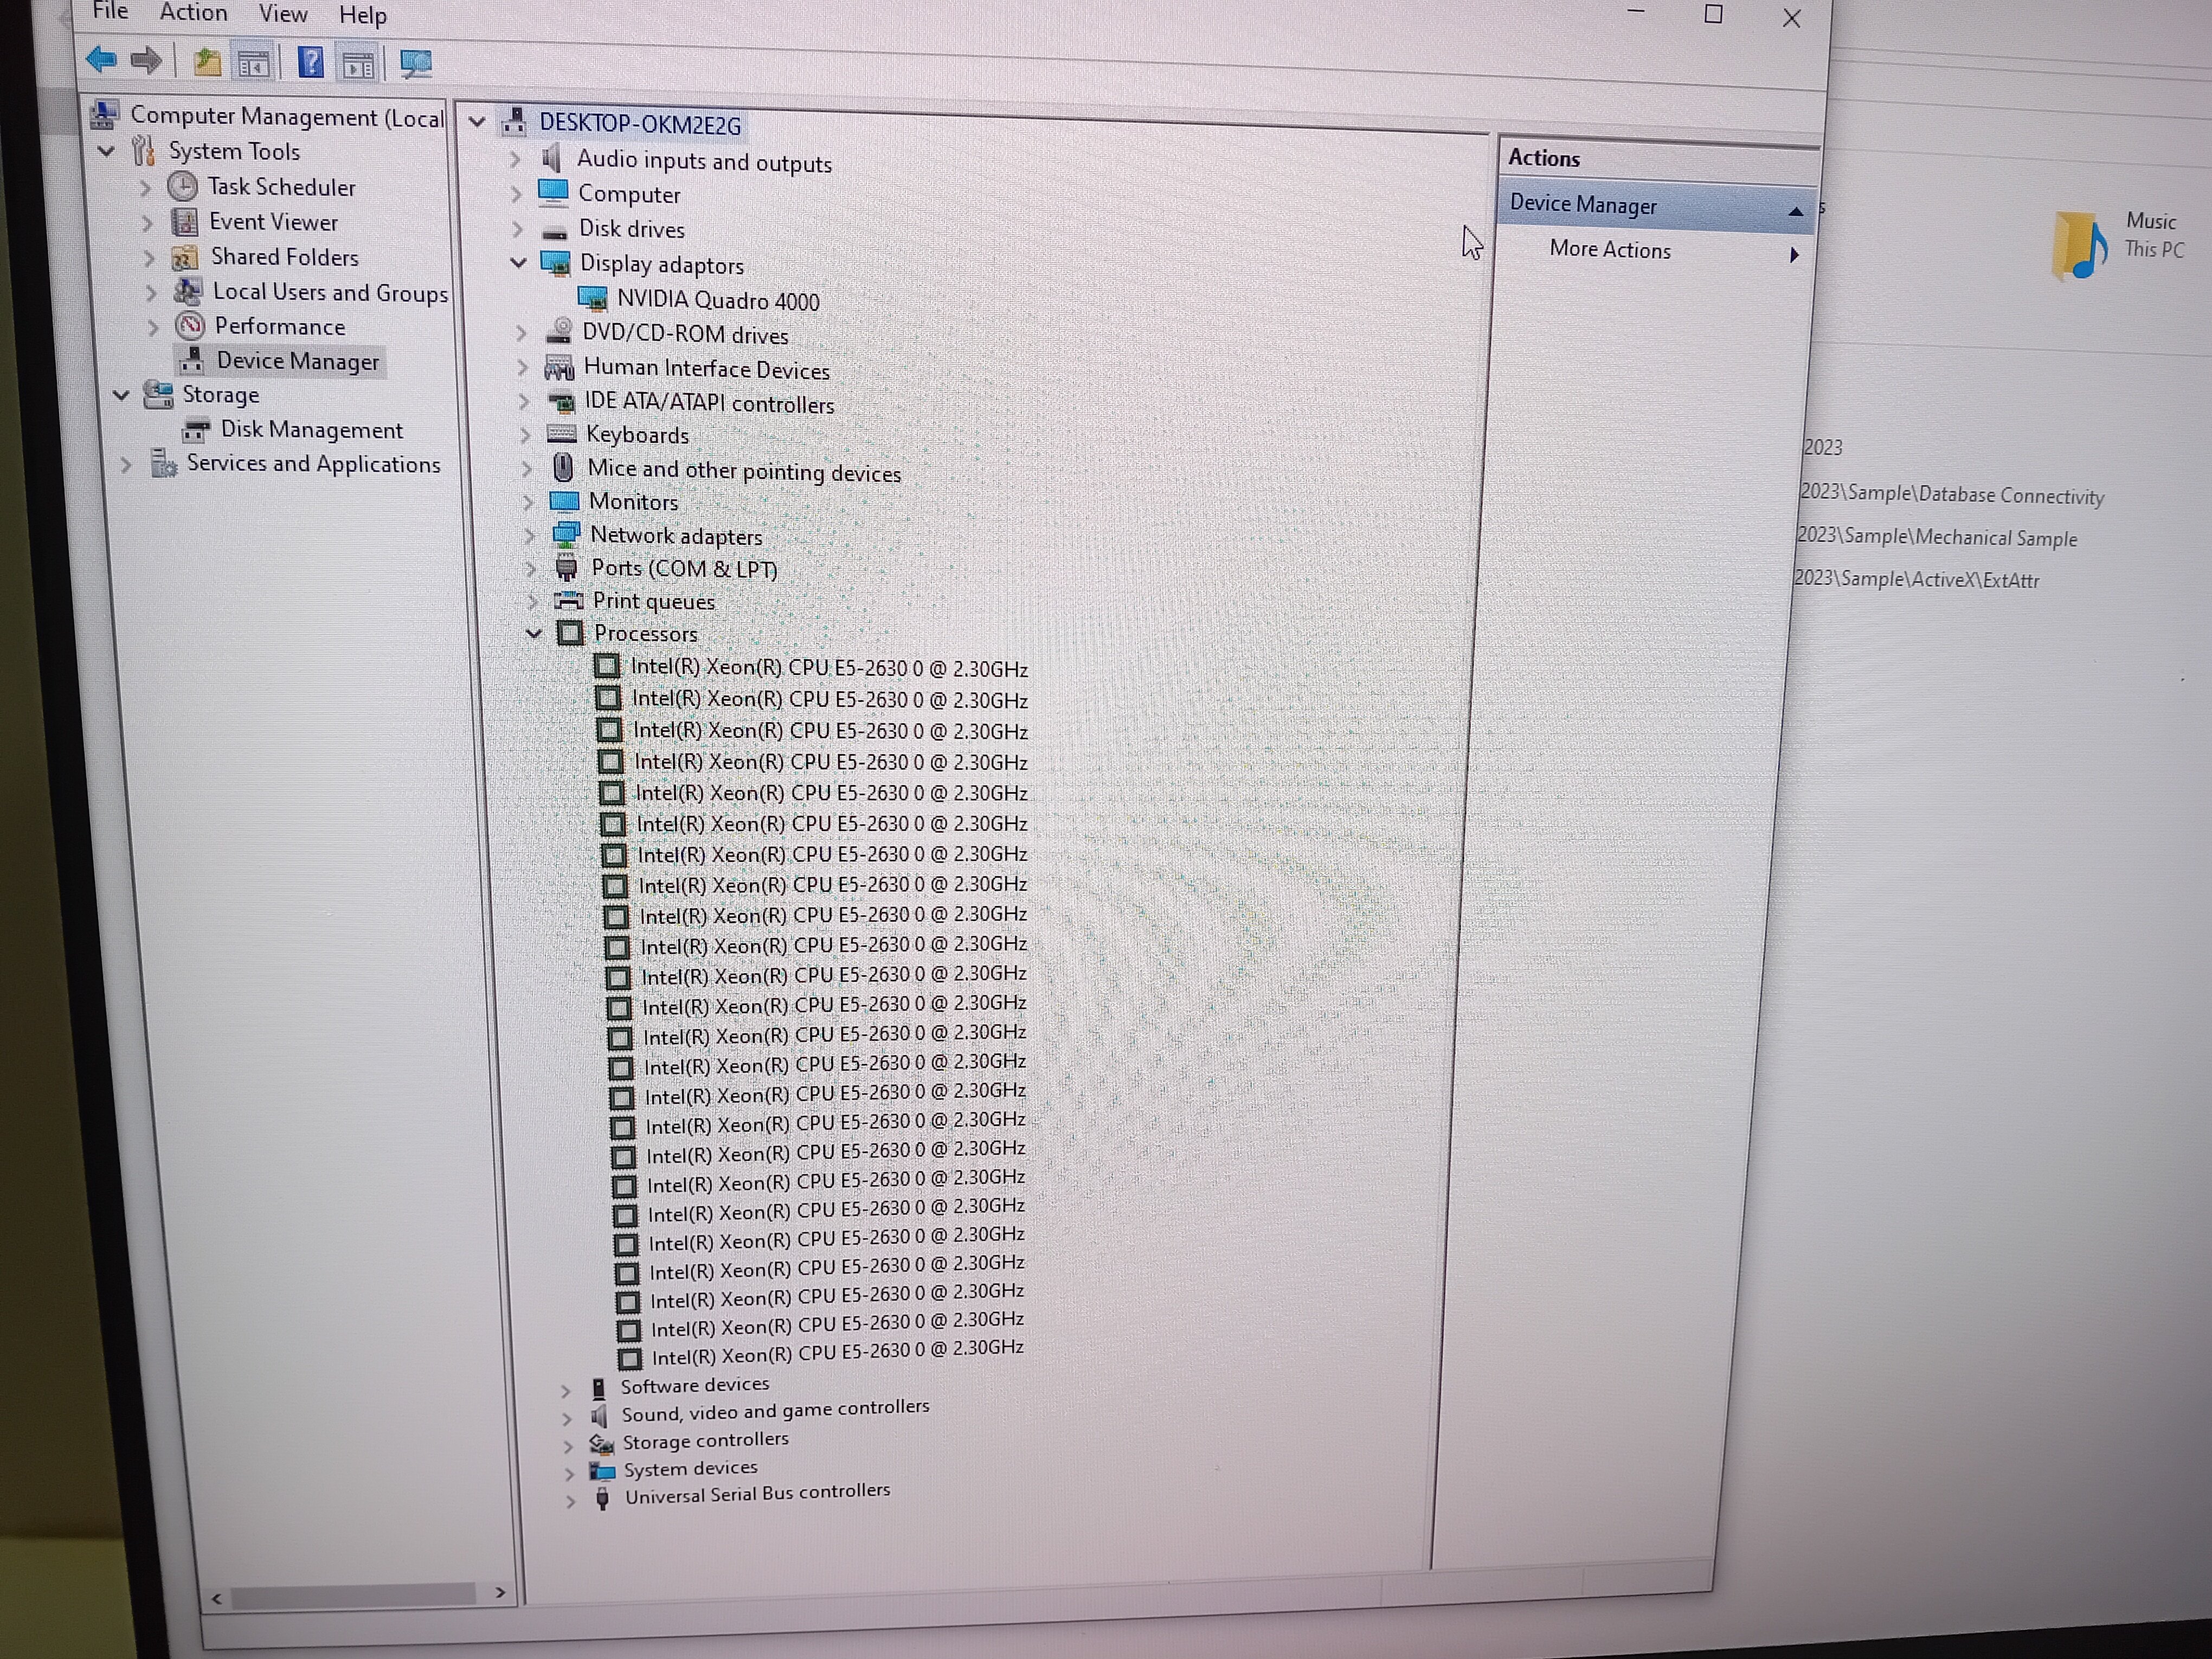Collapse the Display adaptors category
This screenshot has width=2212, height=1659.
pos(518,262)
